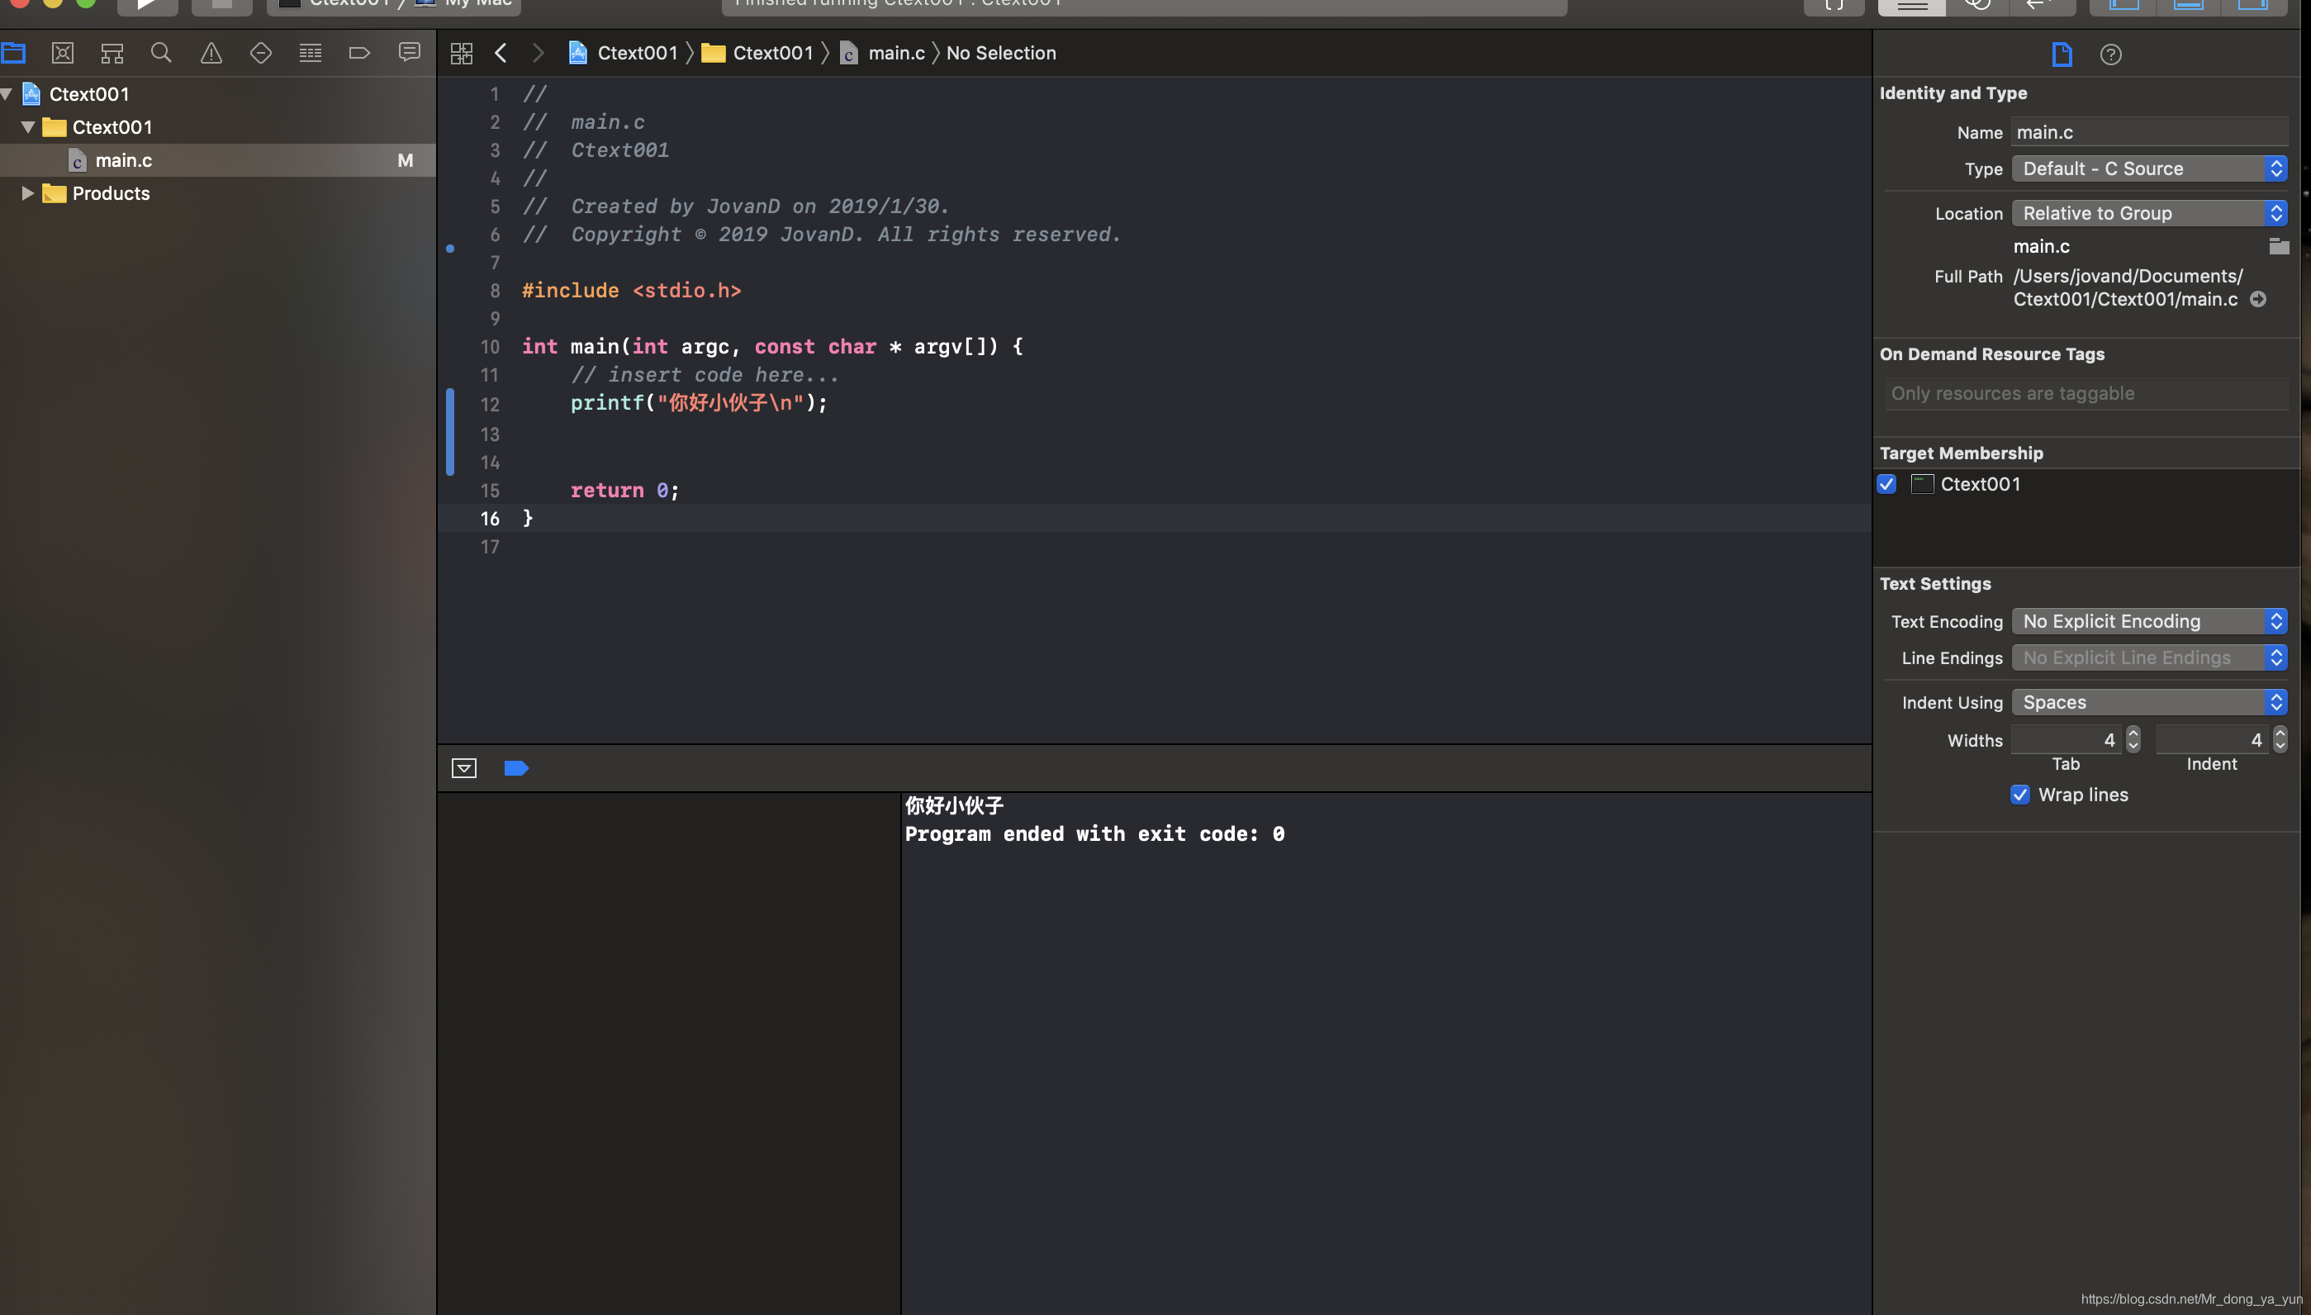This screenshot has width=2311, height=1315.
Task: Expand the Products folder
Action: pyautogui.click(x=28, y=193)
